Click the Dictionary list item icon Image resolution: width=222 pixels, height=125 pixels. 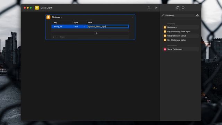coord(165,27)
